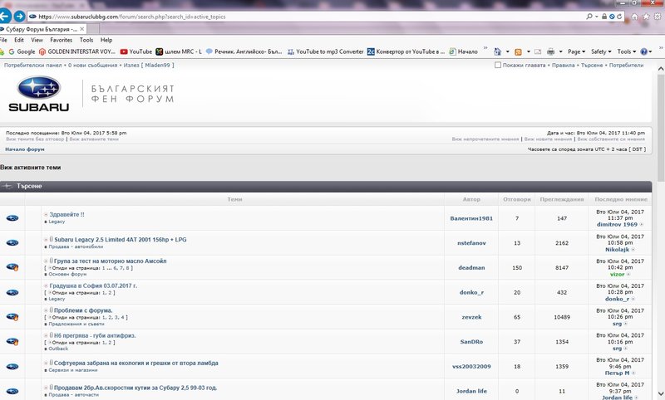Viewport: 665px width, 400px height.
Task: Open author profile deadman
Action: click(471, 267)
